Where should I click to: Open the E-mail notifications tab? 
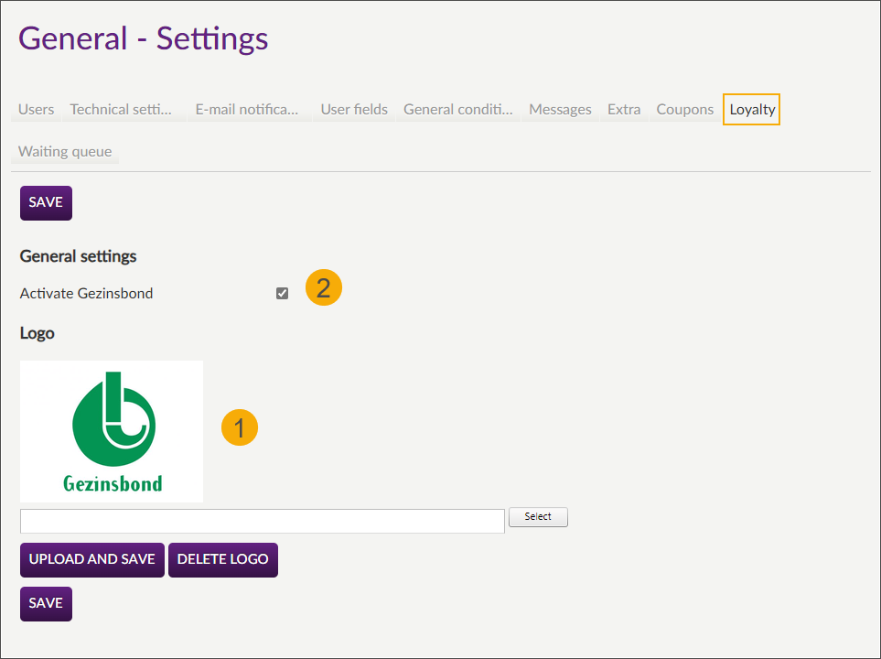click(x=247, y=110)
